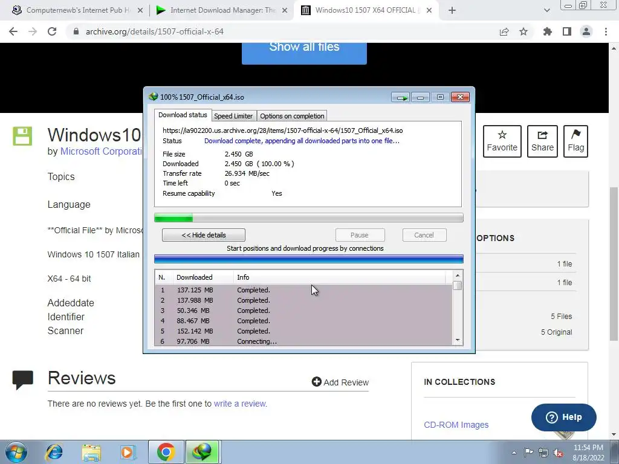The width and height of the screenshot is (619, 464).
Task: Click the Downloaded column header
Action: tap(203, 277)
